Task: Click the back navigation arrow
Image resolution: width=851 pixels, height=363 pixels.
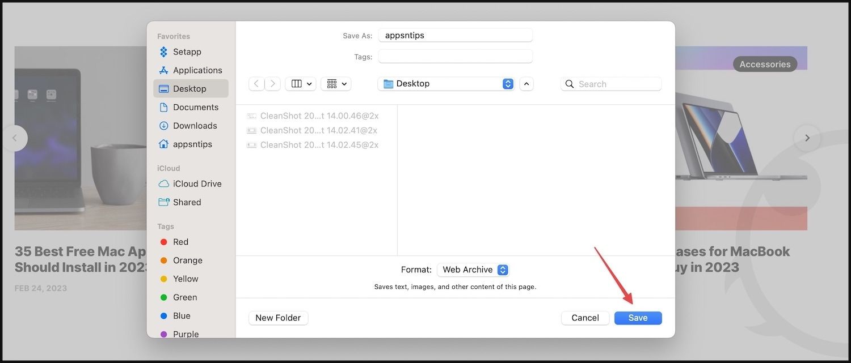Action: click(256, 84)
